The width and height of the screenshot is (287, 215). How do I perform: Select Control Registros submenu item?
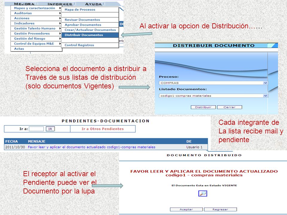point(90,45)
